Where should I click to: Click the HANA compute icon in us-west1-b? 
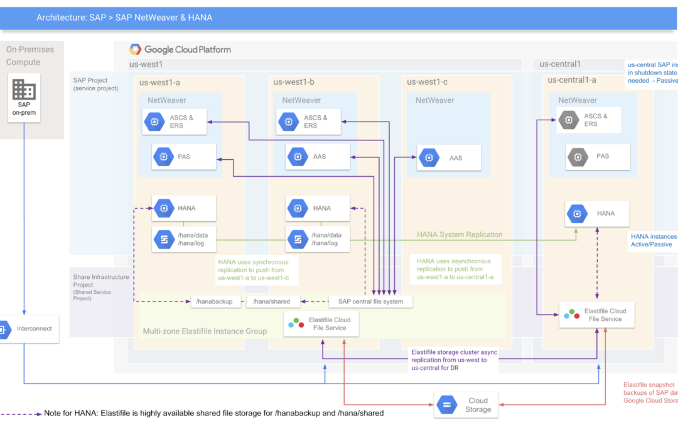pyautogui.click(x=298, y=208)
